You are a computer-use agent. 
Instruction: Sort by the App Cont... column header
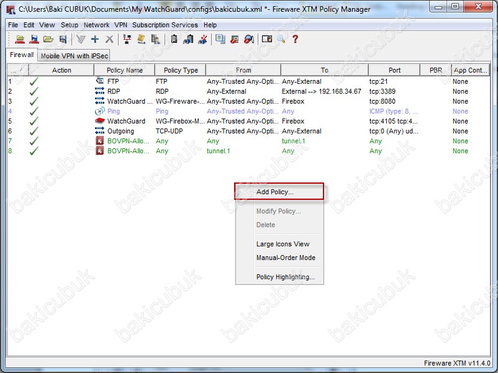pyautogui.click(x=471, y=70)
